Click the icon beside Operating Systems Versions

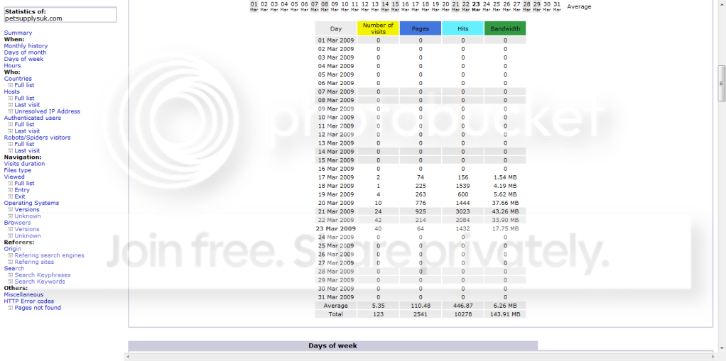tap(10, 209)
